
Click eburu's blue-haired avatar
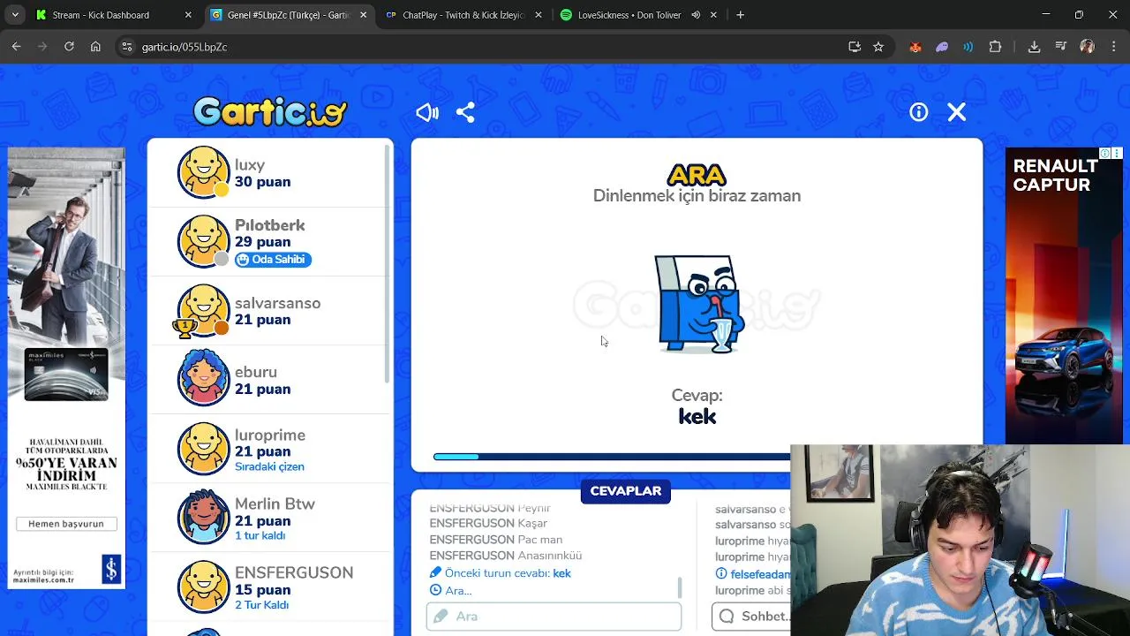pos(203,379)
